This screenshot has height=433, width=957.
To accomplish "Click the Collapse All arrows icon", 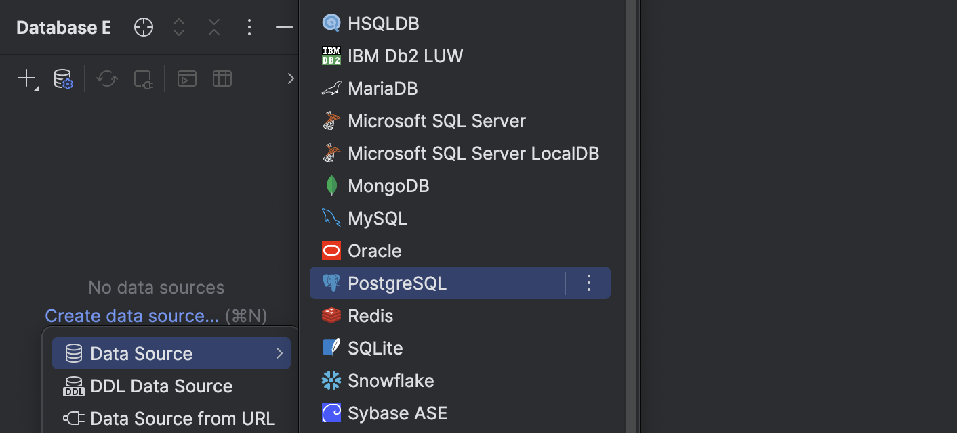I will pos(214,27).
